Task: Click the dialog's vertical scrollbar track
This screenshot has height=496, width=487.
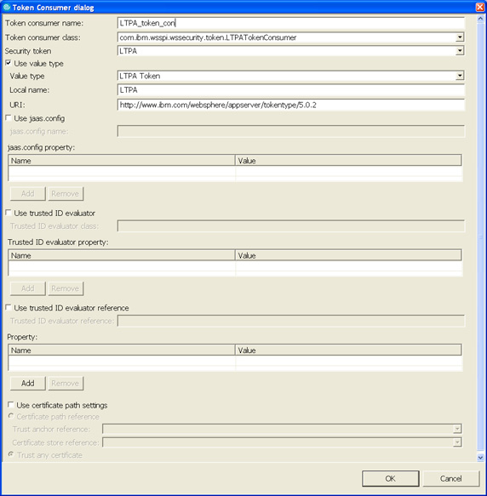Action: click(x=480, y=238)
